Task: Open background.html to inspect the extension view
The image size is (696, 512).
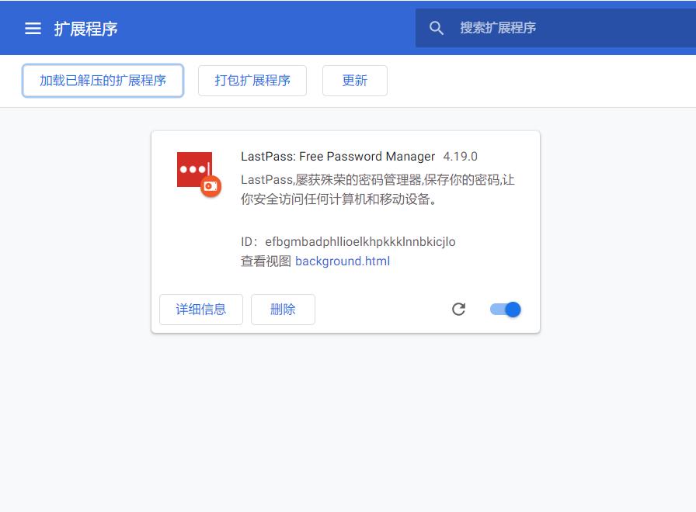Action: [342, 261]
